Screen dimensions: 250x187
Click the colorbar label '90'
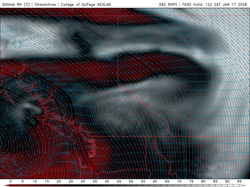227,181
